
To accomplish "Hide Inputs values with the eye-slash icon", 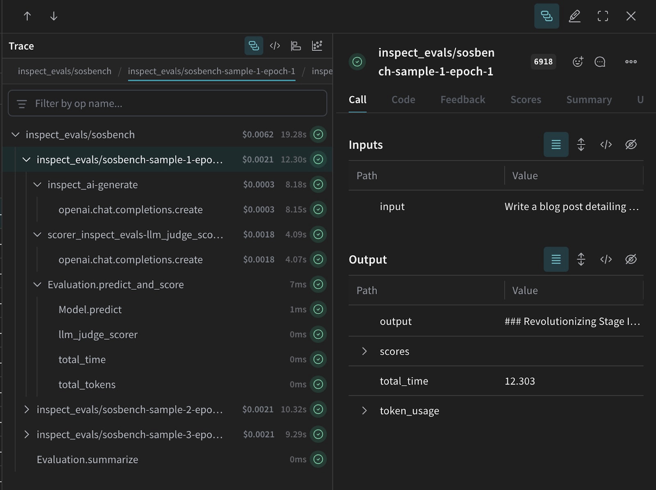I will coord(631,144).
